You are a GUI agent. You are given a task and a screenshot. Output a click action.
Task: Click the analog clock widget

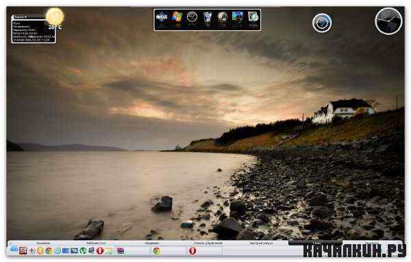(388, 21)
